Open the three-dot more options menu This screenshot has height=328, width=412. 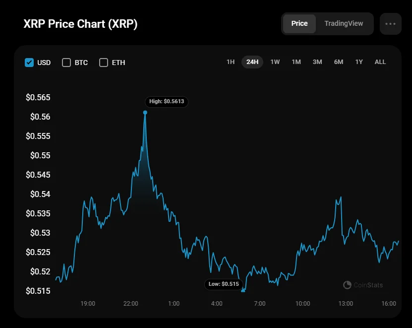[390, 24]
